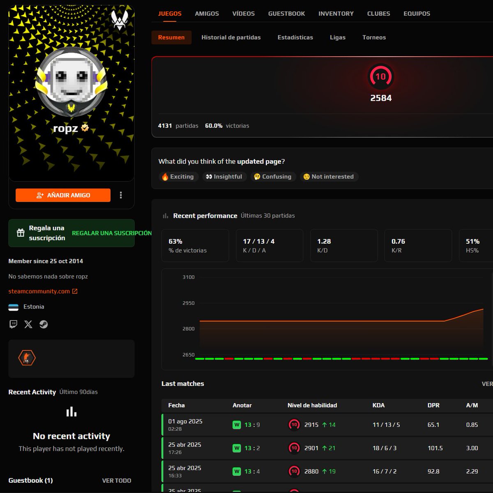Click VER TODO next to Guestbook
Image resolution: width=493 pixels, height=493 pixels.
(x=117, y=480)
